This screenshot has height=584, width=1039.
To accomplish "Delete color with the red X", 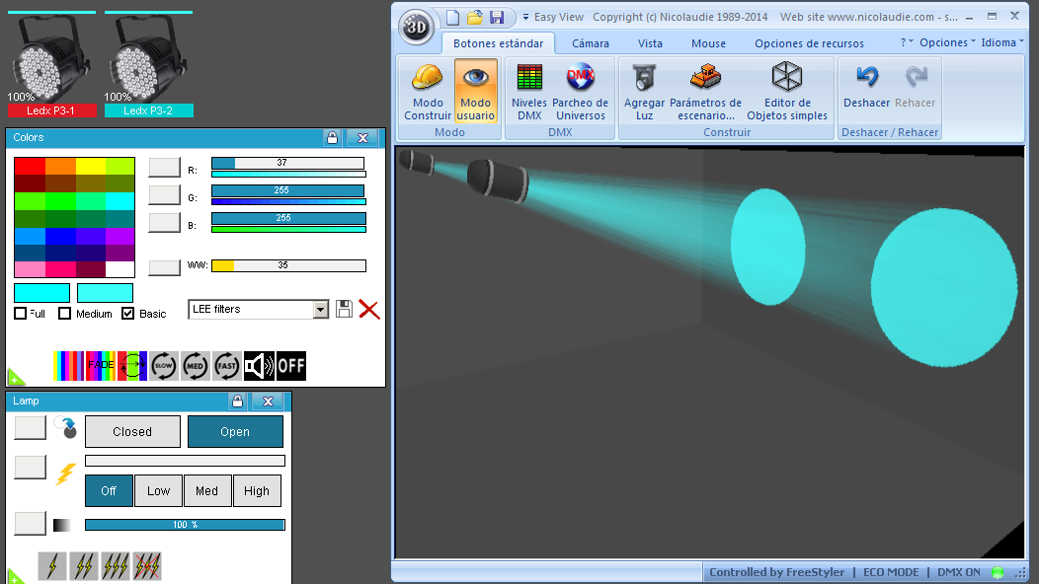I will point(369,309).
